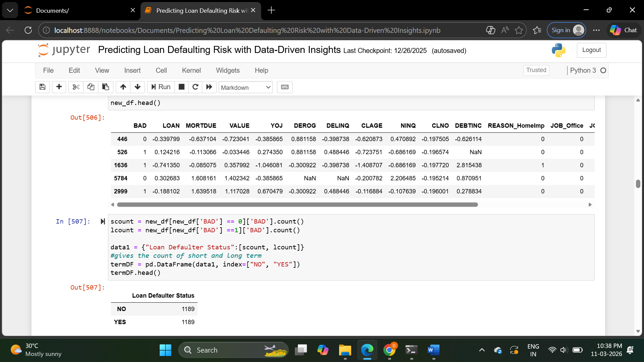The image size is (644, 362).
Task: Open Google Chrome from taskbar
Action: (389, 350)
